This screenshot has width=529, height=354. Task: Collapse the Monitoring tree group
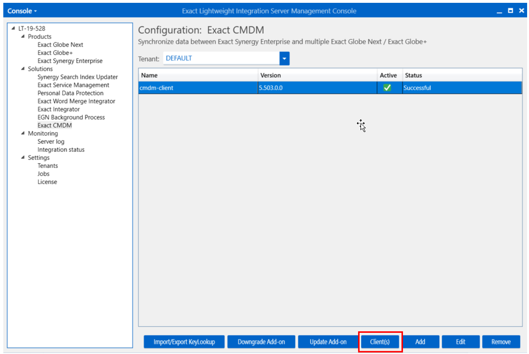click(23, 133)
